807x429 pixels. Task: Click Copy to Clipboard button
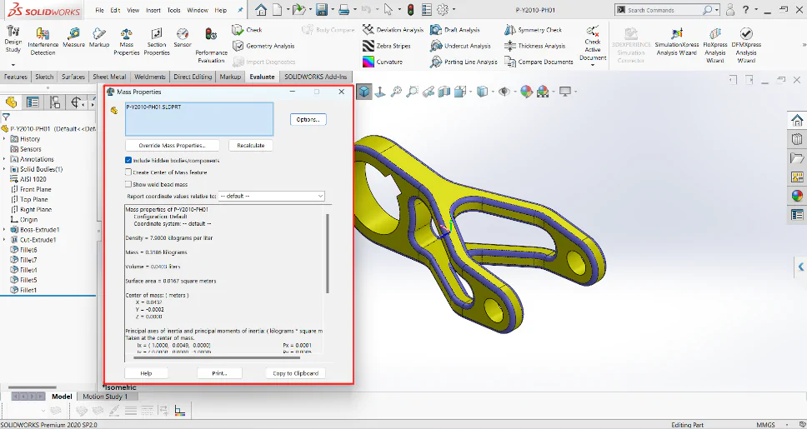296,373
